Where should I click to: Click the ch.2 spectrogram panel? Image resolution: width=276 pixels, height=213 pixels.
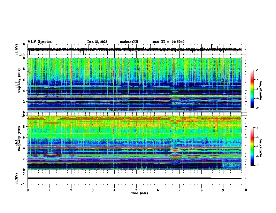tap(135, 143)
